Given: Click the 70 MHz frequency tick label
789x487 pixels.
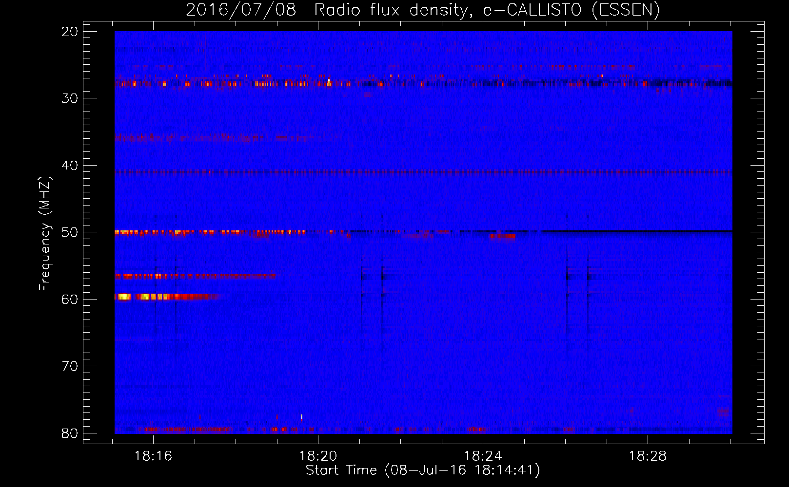Looking at the screenshot, I should click(70, 366).
